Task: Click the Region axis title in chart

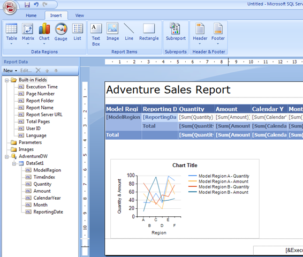Action: pos(159,233)
